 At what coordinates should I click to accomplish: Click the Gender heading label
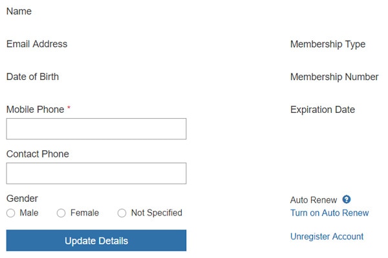tap(22, 199)
